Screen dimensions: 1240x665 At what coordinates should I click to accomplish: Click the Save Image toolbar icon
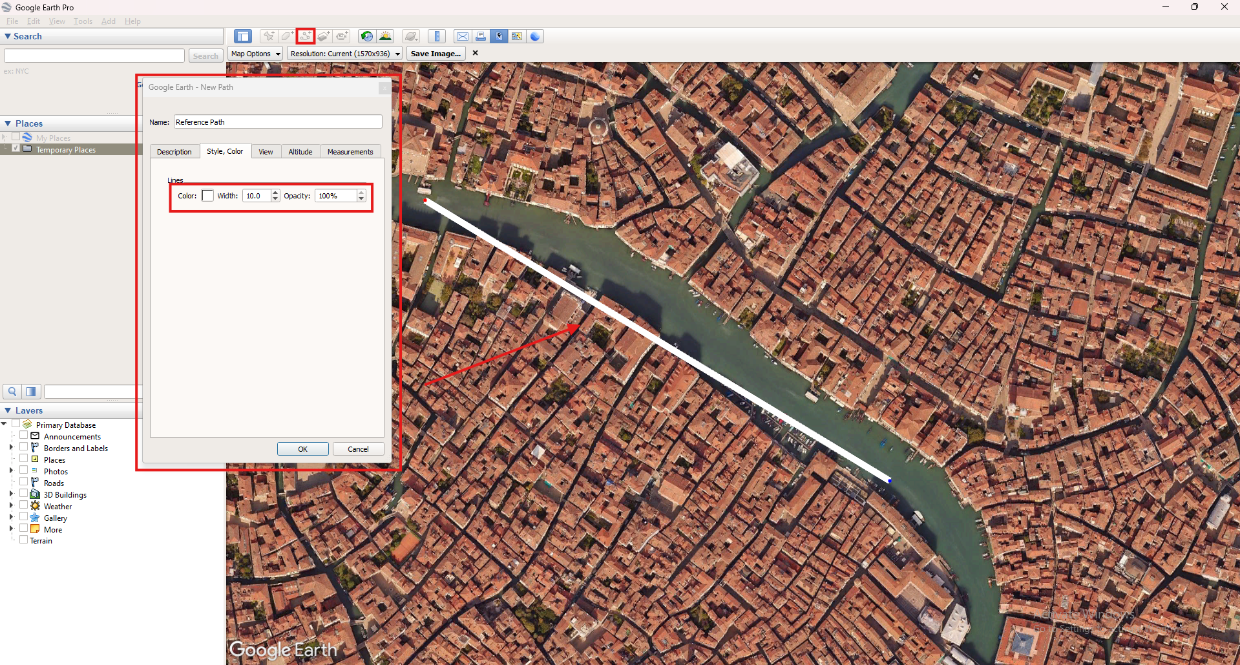tap(499, 36)
